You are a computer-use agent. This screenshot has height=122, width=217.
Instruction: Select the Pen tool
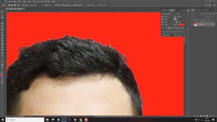click(2, 53)
